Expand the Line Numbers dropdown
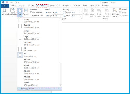Viewport: 130px width, 94px height. pyautogui.click(x=37, y=12)
